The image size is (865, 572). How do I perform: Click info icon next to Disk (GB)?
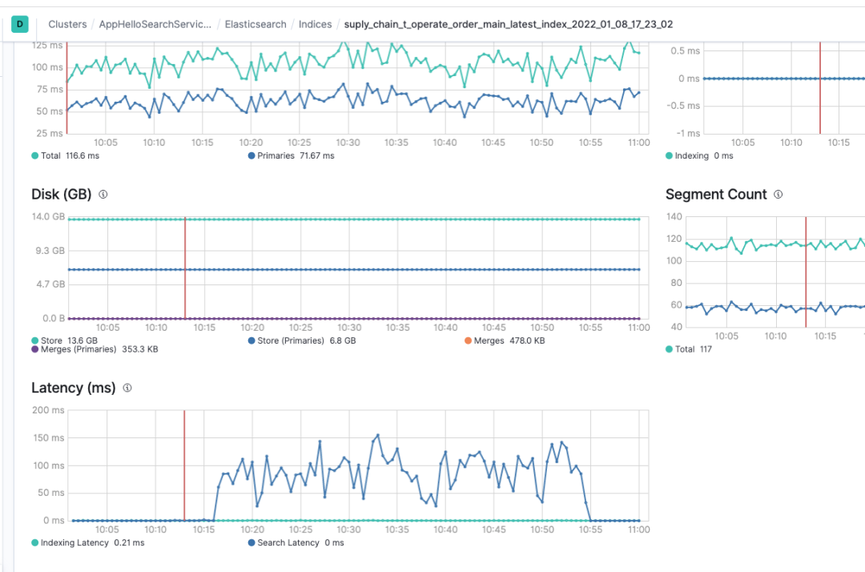103,195
